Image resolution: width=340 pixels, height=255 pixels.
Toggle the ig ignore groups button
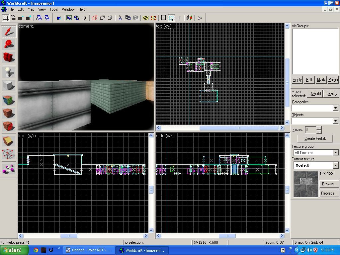84,18
